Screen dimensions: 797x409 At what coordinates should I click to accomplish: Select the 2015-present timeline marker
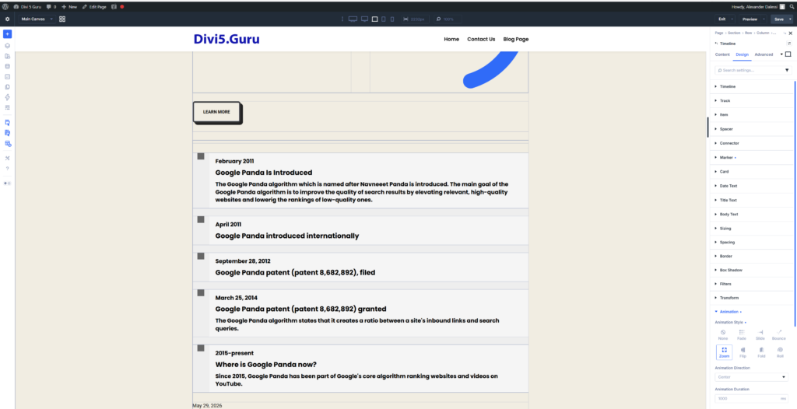point(201,348)
